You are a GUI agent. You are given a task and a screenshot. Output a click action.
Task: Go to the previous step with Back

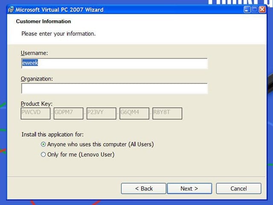(144, 188)
